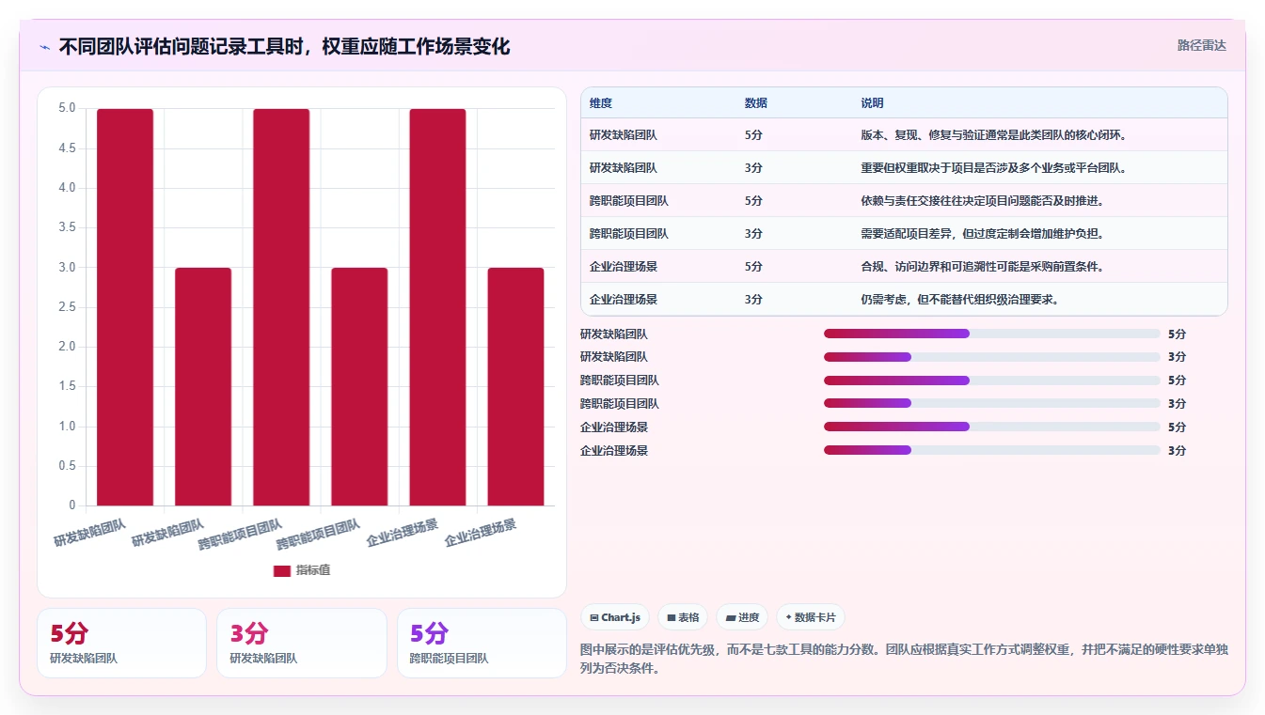Click the page title 不同团队评估问题记录工具时

(284, 47)
